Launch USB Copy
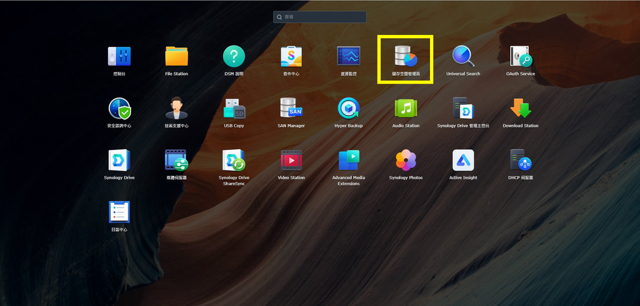 pos(234,108)
